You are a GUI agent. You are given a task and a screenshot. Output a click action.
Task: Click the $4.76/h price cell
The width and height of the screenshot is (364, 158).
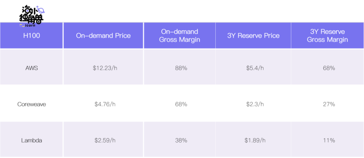pyautogui.click(x=103, y=104)
